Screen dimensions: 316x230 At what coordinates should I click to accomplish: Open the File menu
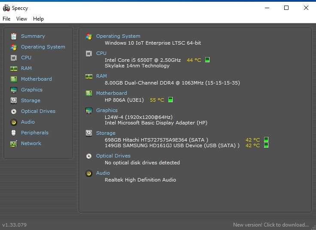[x=6, y=19]
